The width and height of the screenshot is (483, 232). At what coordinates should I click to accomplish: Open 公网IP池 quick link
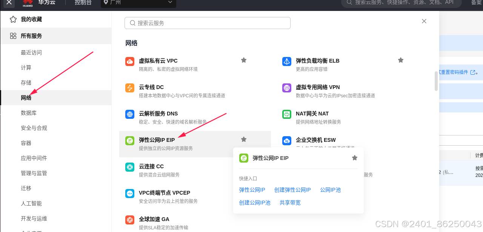(330, 190)
